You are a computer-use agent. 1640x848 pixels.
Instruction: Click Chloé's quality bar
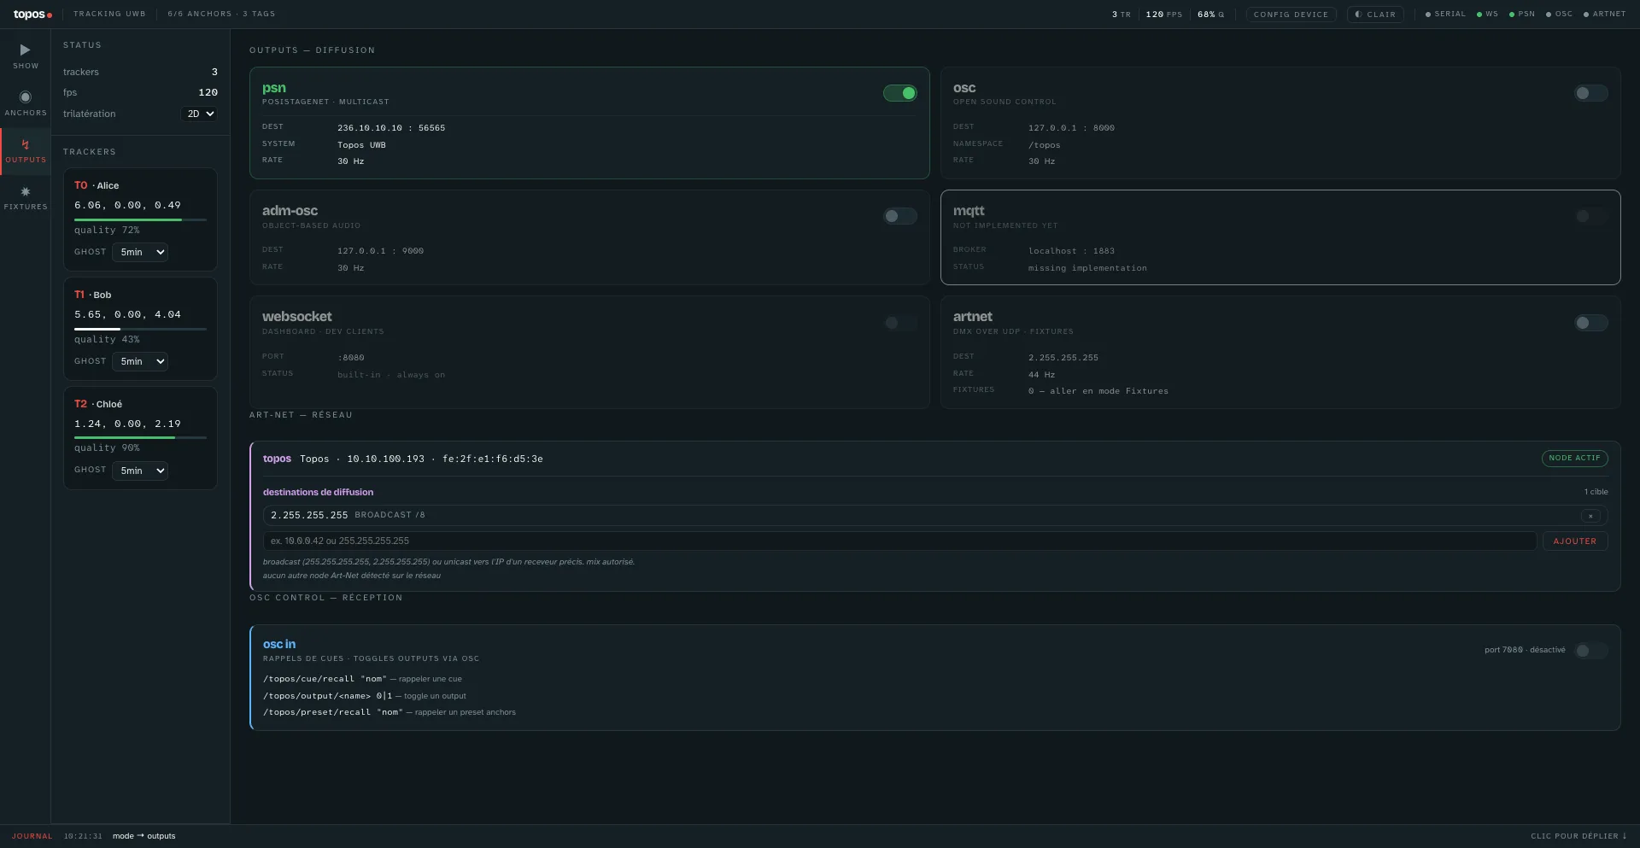pos(140,438)
